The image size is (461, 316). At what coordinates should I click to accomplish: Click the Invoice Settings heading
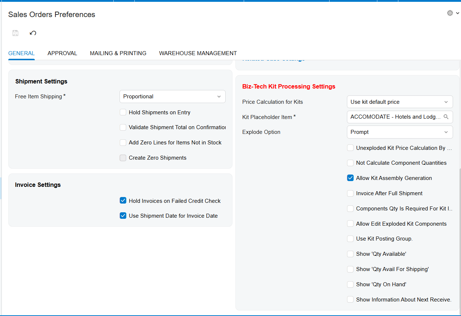click(38, 185)
